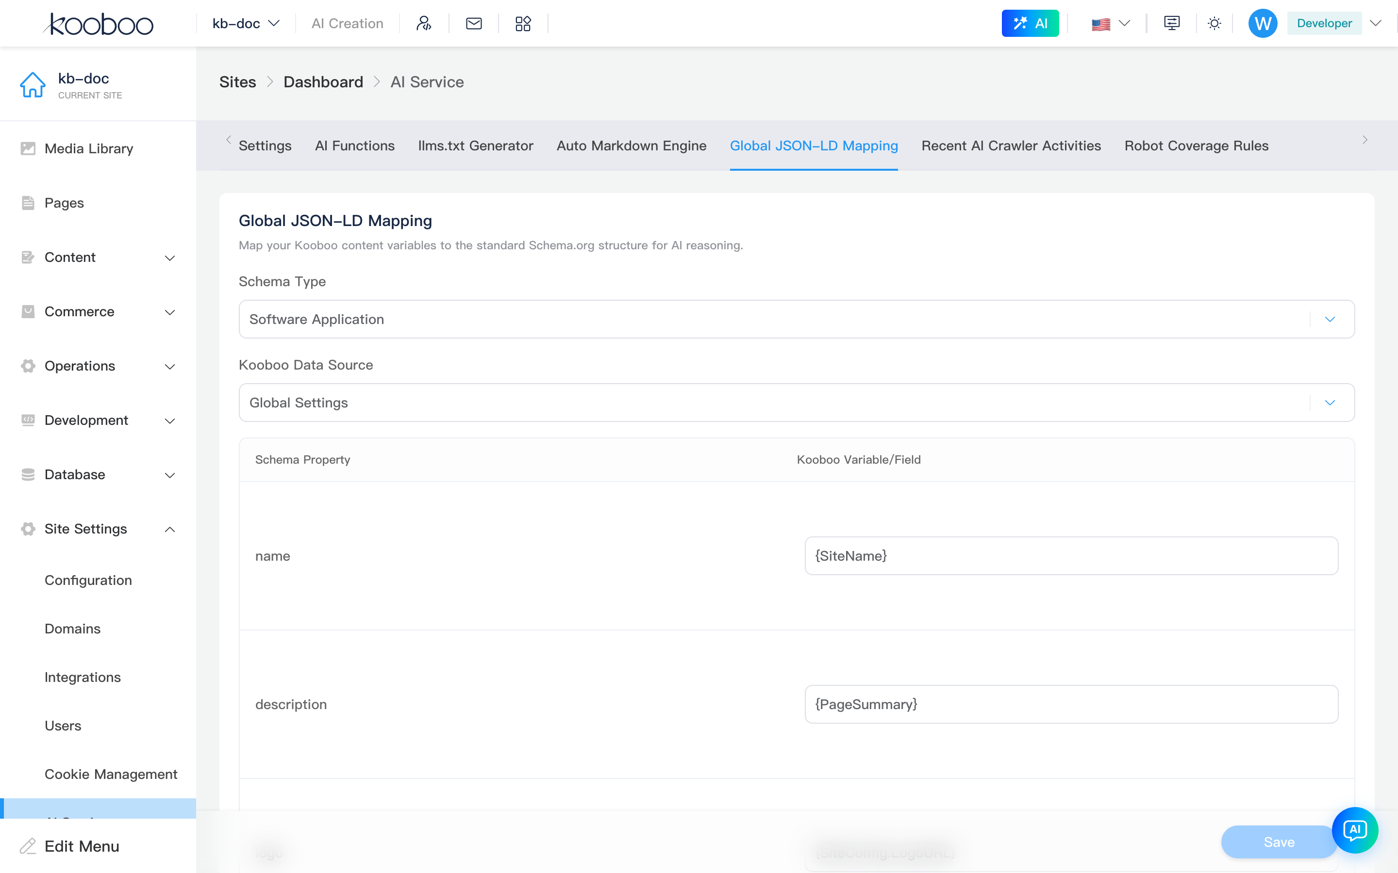Go to Sites in the breadcrumb

click(x=237, y=82)
